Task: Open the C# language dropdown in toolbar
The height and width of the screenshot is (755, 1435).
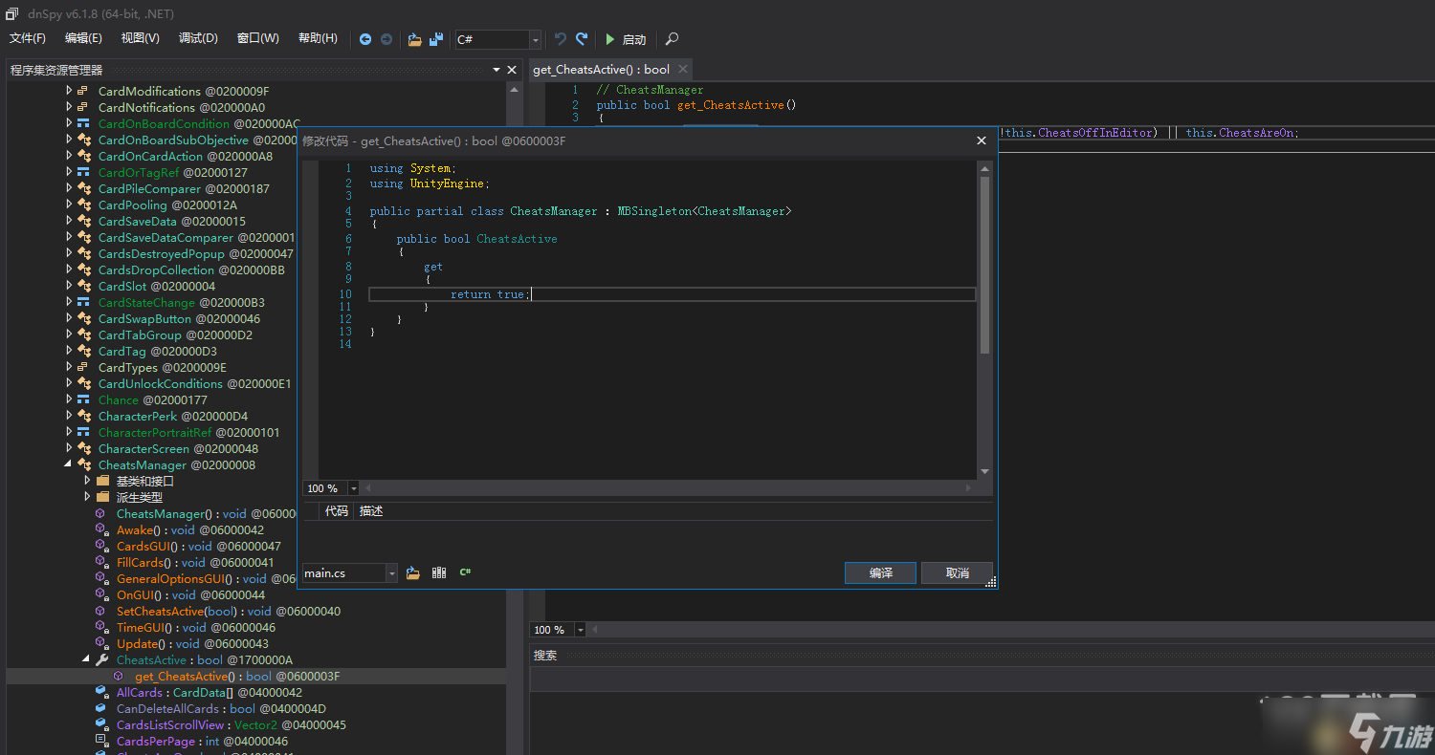Action: click(x=535, y=39)
